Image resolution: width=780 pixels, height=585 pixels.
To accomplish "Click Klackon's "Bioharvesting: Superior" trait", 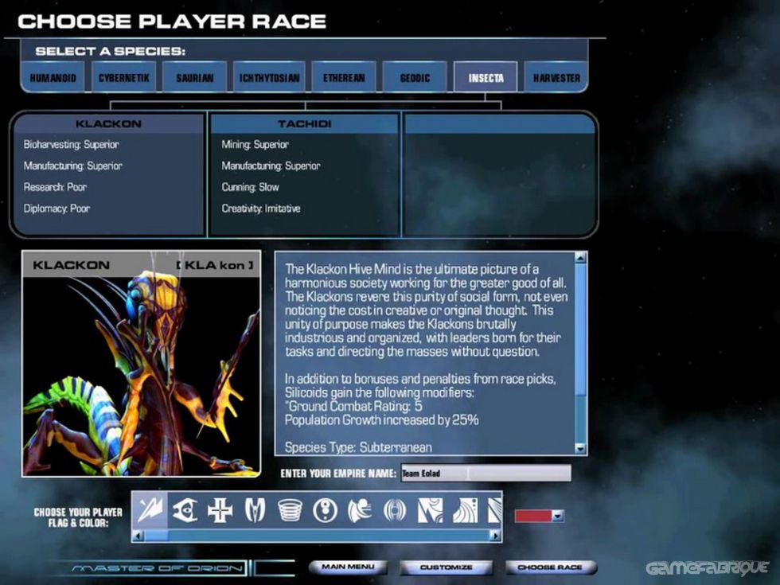I will pos(71,145).
